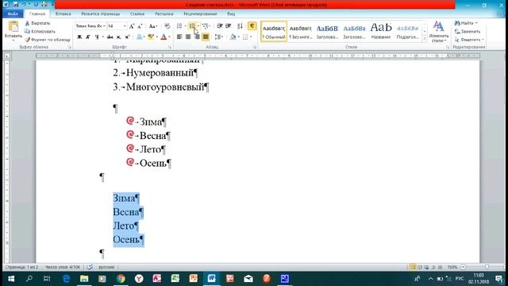Open the Change Case (Aa) menu
This screenshot has width=508, height=286.
coord(153,26)
